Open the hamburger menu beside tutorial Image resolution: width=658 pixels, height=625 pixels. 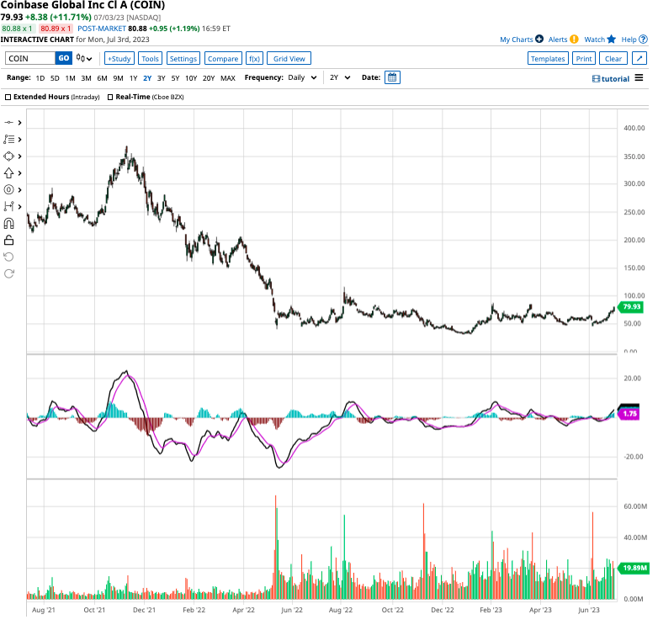tap(639, 78)
